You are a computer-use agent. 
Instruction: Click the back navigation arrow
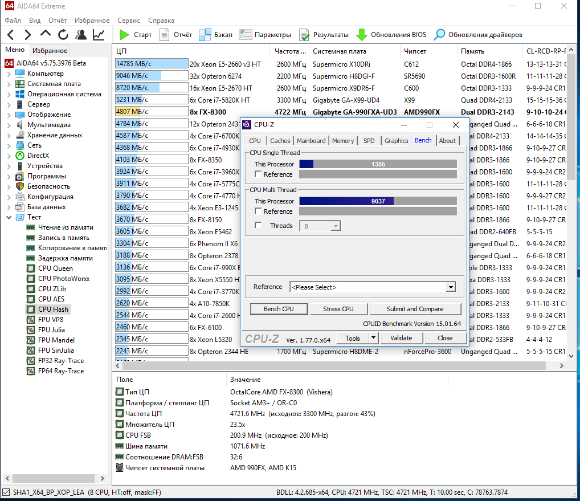[11, 35]
